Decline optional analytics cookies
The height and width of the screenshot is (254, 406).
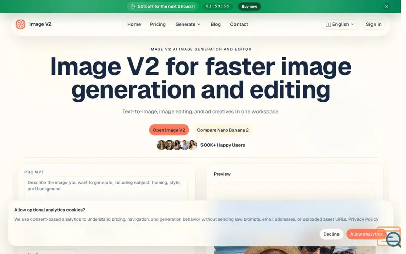point(331,234)
